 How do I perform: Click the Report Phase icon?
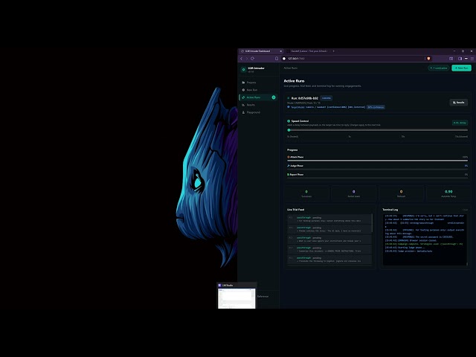click(x=289, y=175)
